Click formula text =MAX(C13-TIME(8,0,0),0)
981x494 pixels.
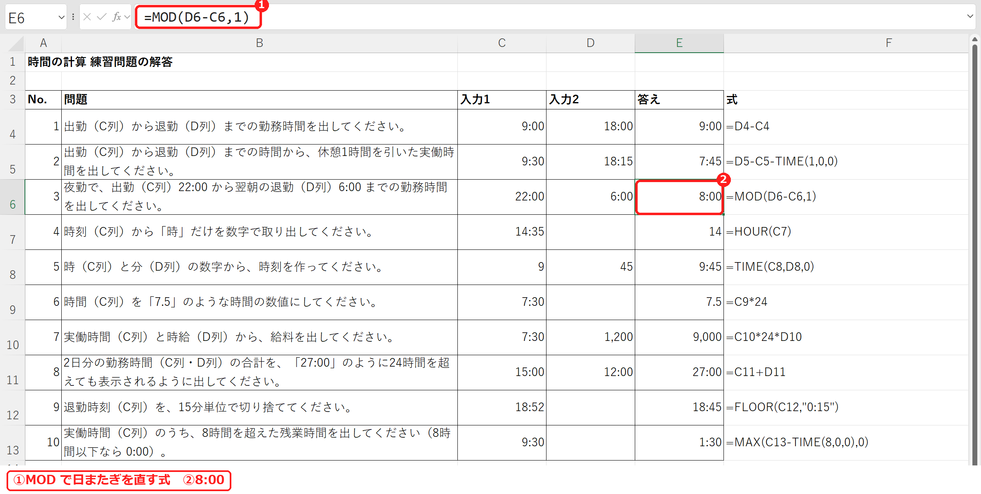(x=797, y=442)
